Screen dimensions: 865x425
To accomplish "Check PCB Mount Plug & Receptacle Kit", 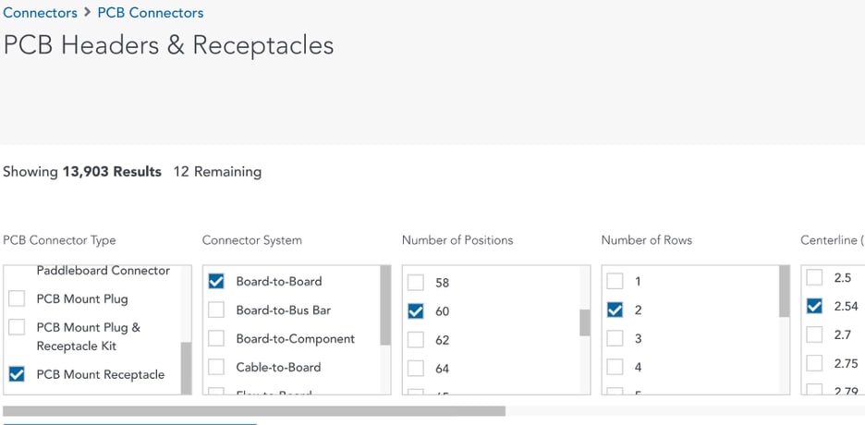I will [17, 327].
